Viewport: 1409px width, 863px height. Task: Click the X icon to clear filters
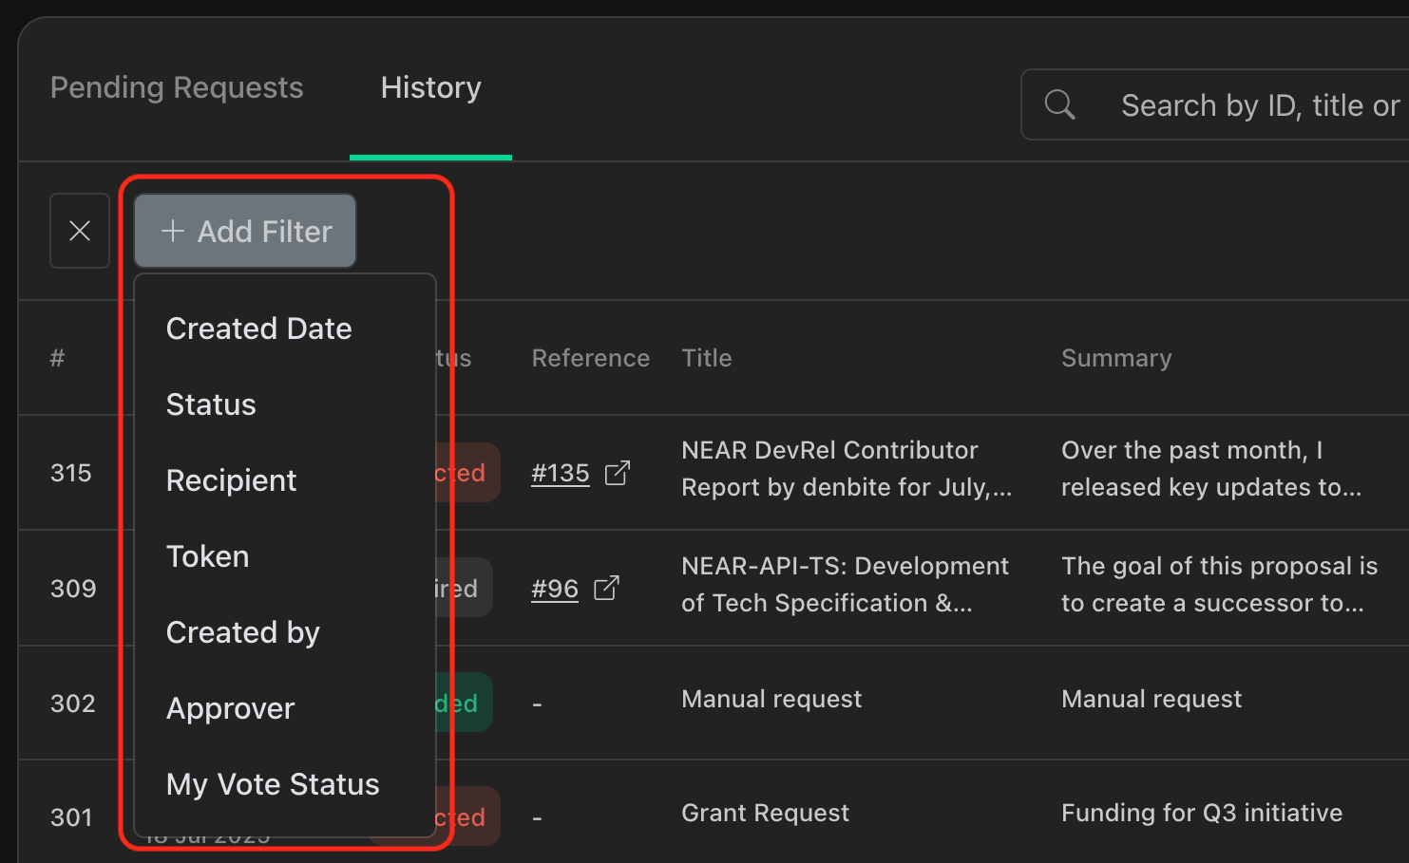point(80,231)
